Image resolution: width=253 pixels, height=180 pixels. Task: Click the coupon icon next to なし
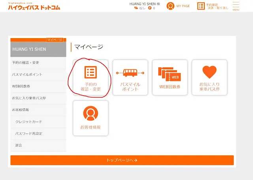pyautogui.click(x=136, y=8)
